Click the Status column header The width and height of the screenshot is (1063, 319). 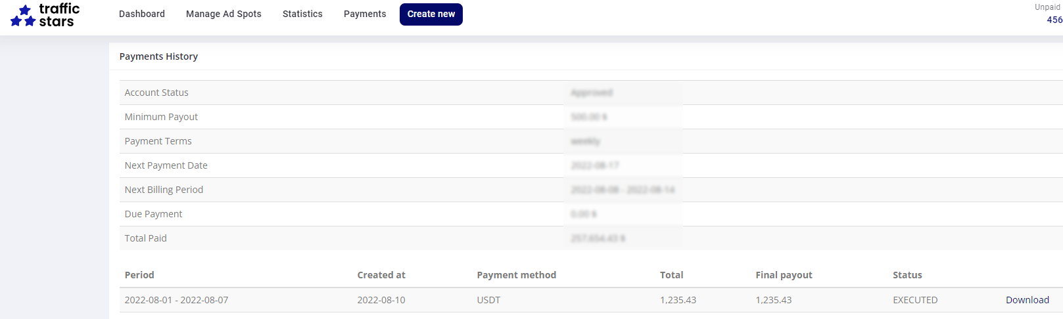click(907, 275)
